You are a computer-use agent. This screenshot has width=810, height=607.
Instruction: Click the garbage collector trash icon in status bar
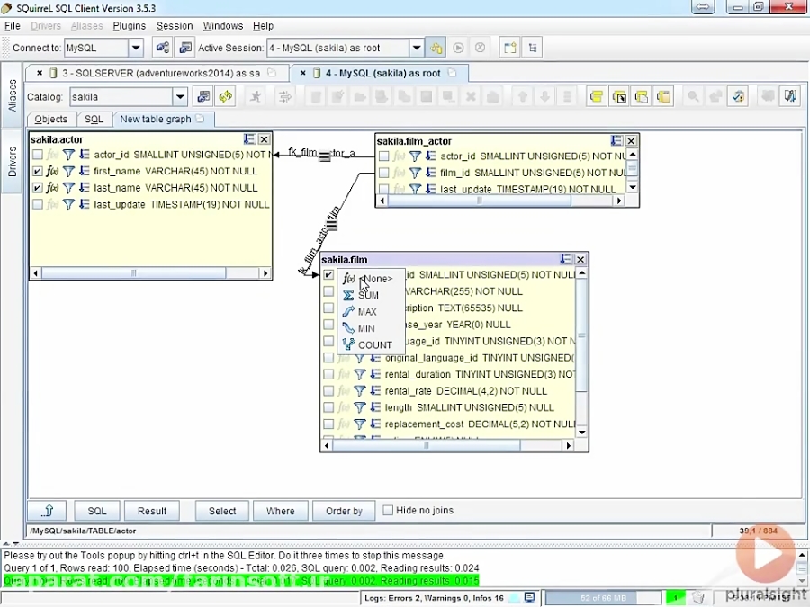pyautogui.click(x=697, y=598)
